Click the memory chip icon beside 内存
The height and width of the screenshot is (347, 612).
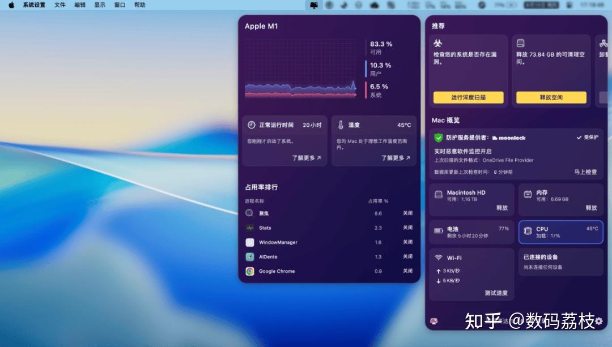(528, 194)
